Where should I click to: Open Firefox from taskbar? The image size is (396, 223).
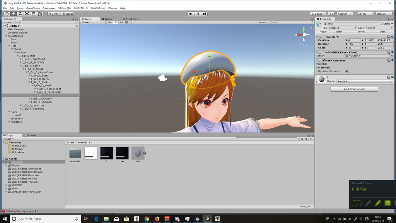pos(157,219)
